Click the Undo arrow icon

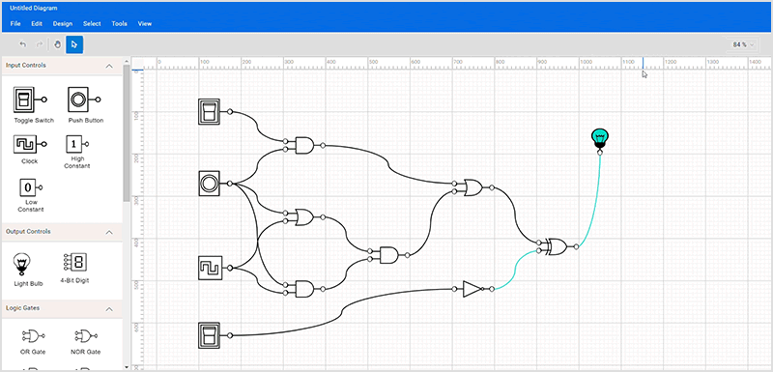pyautogui.click(x=22, y=44)
